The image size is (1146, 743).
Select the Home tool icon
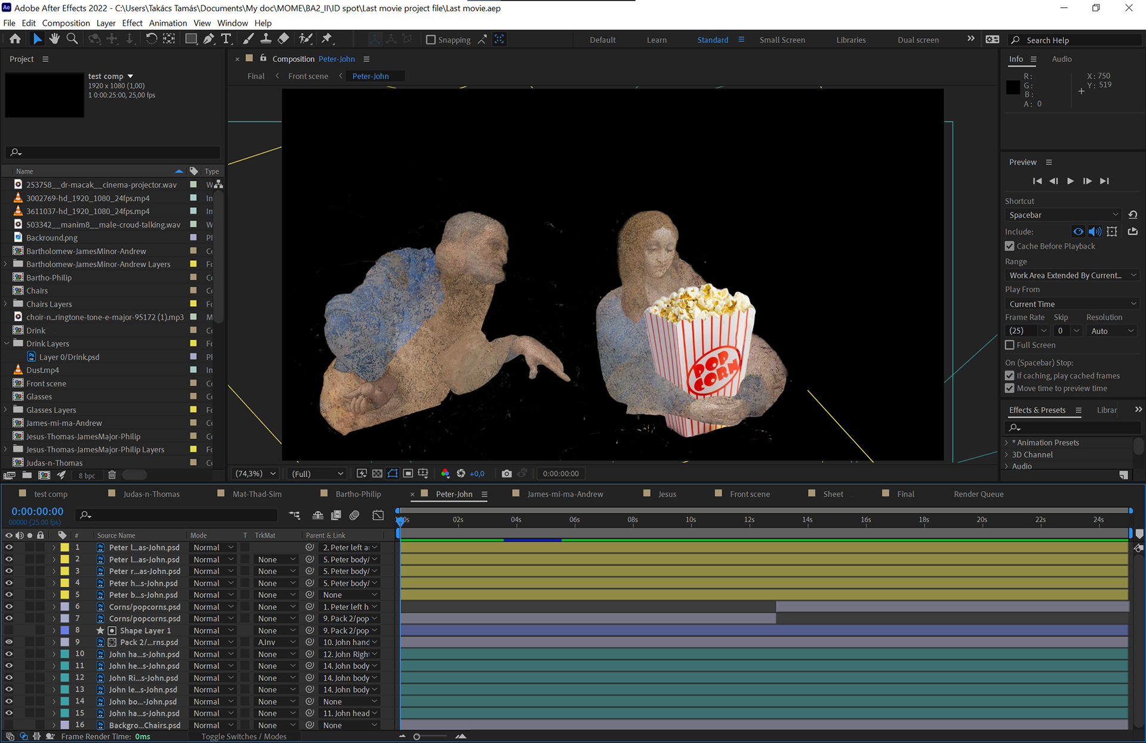tap(15, 39)
